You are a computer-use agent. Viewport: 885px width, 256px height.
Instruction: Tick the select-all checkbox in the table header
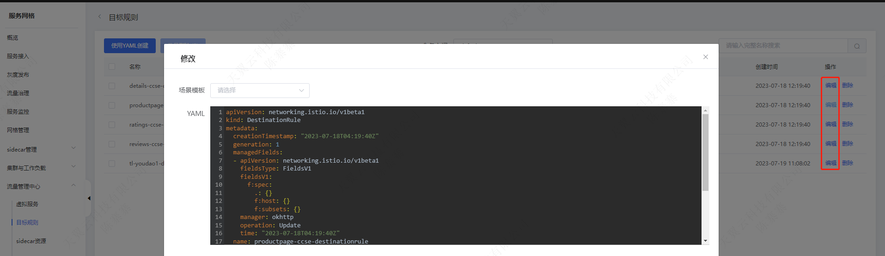pos(112,67)
